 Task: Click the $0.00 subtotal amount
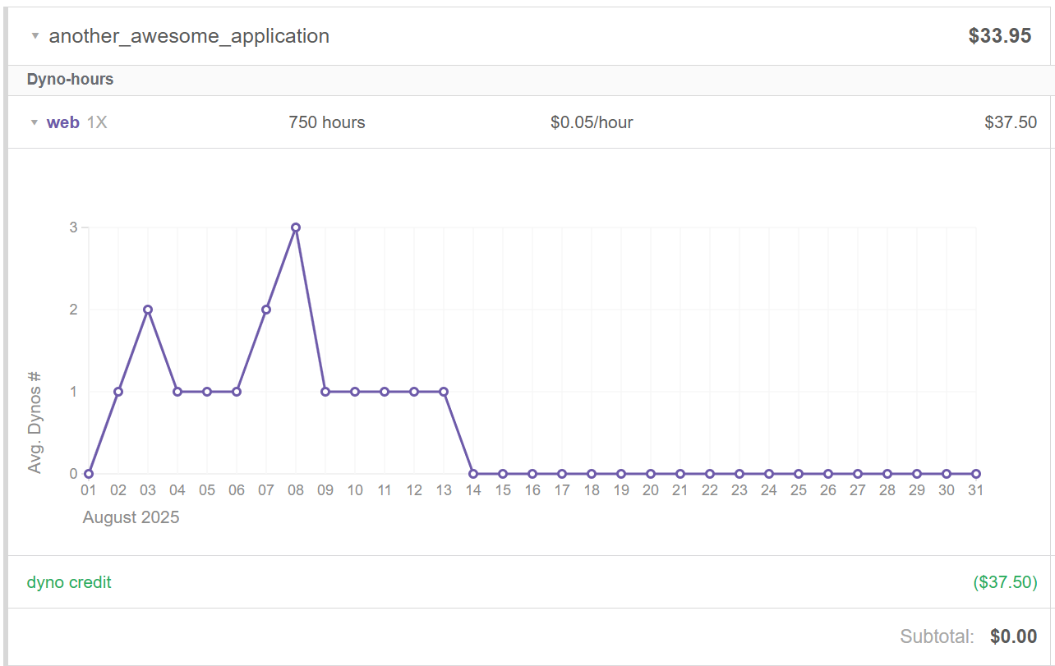tap(1013, 636)
